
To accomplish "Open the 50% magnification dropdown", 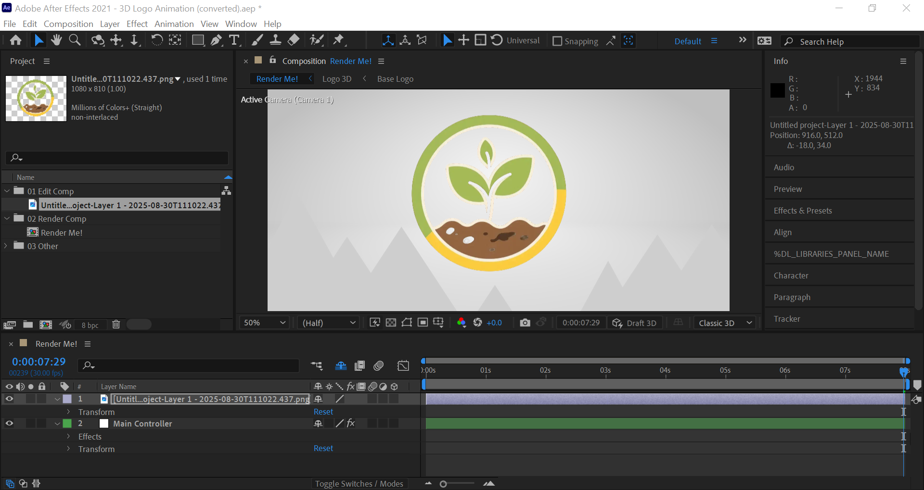I will click(264, 323).
